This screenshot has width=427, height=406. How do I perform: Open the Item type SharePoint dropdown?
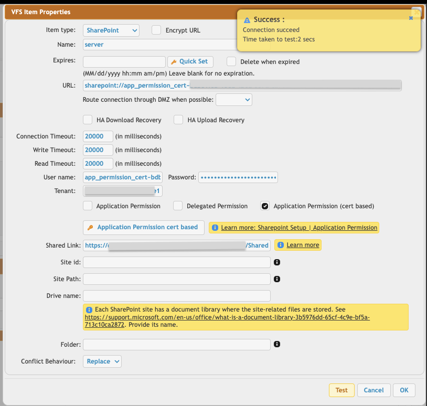(111, 30)
